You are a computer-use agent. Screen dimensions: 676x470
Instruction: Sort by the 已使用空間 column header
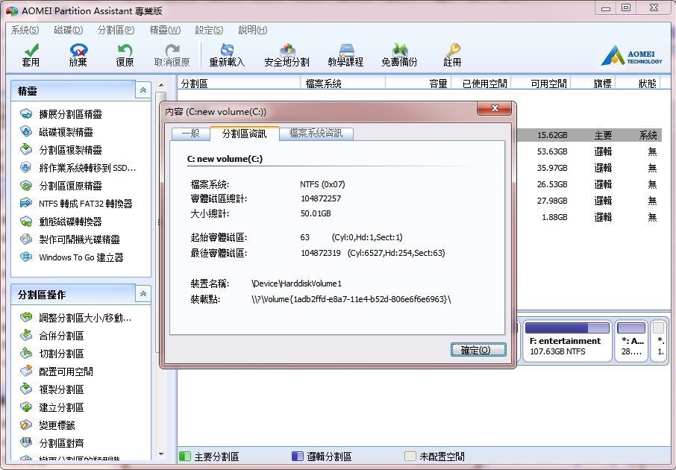[481, 84]
